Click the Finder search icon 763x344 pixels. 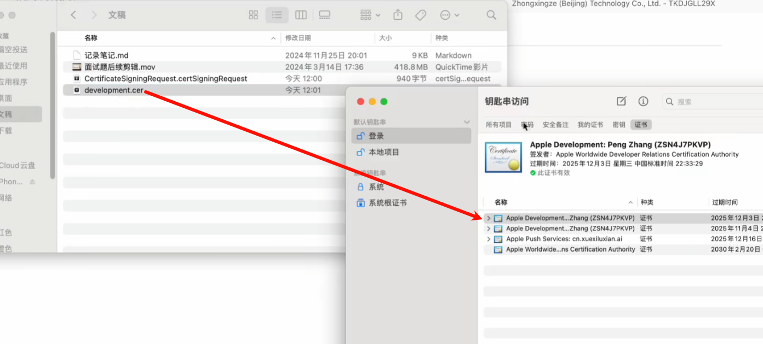tap(491, 15)
